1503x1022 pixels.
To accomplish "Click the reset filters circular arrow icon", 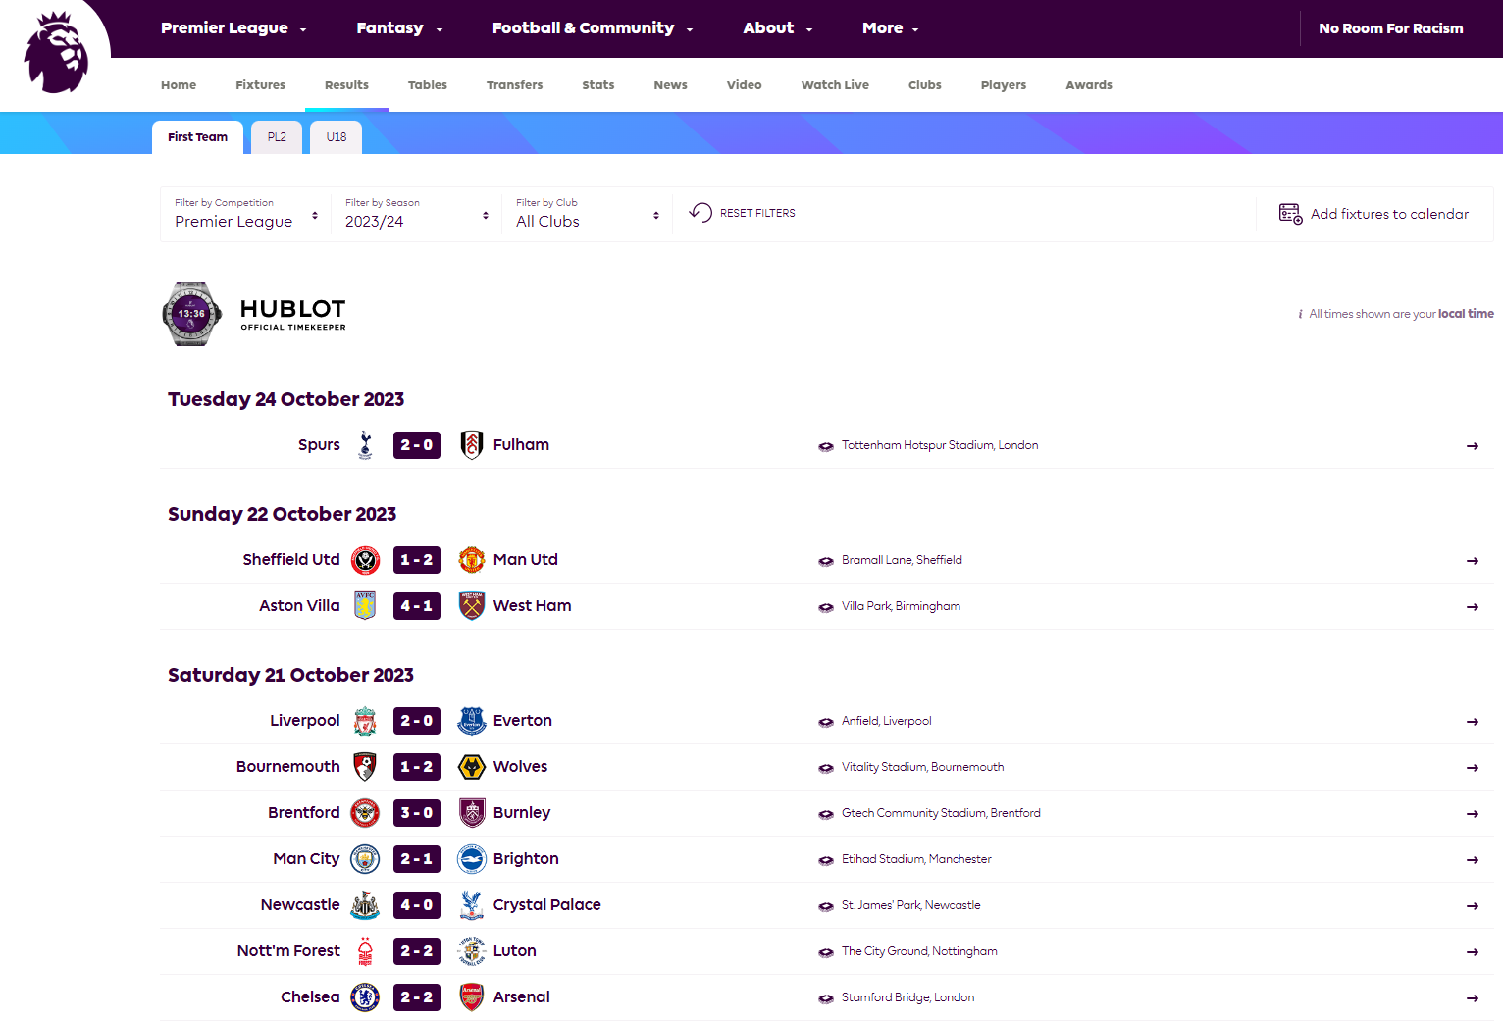I will tap(700, 212).
